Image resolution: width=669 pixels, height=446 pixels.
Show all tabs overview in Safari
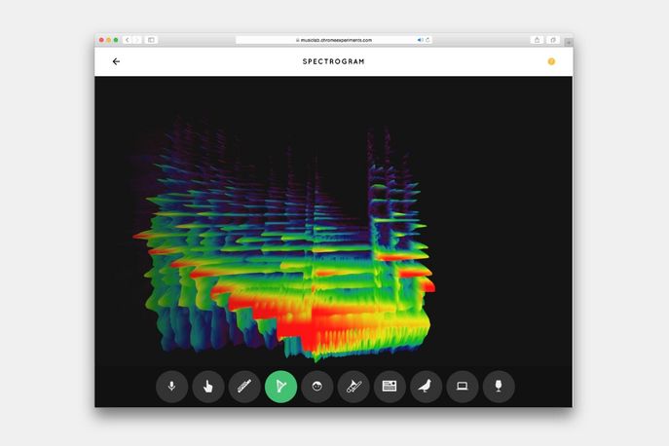(553, 40)
